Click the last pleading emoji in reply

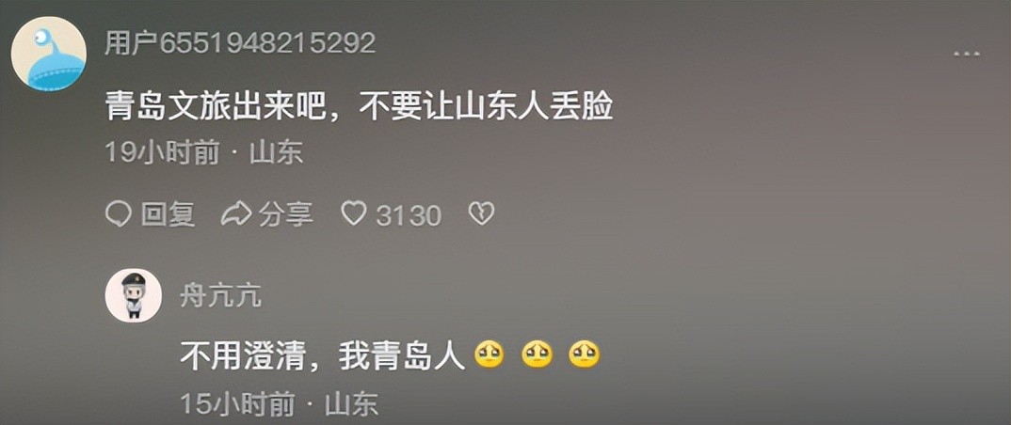click(585, 354)
